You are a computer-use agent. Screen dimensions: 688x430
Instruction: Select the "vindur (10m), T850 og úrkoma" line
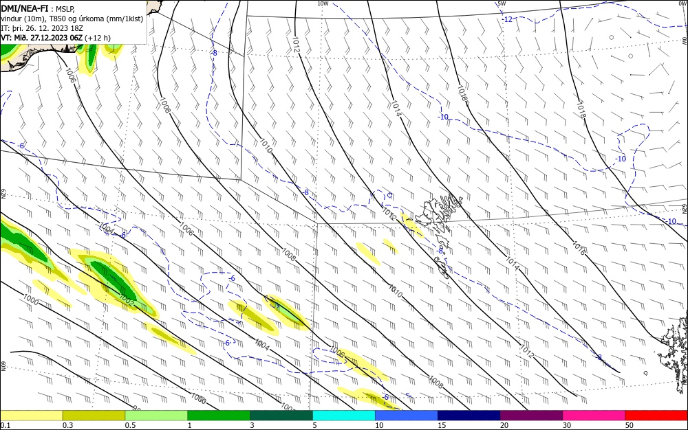click(72, 19)
